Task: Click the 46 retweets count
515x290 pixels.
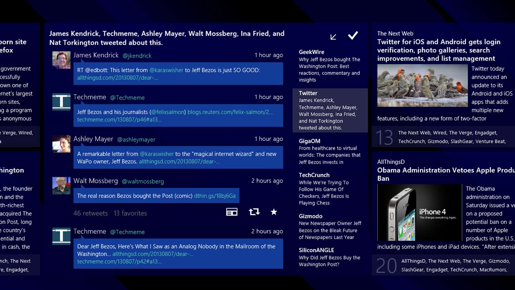Action: [x=90, y=213]
